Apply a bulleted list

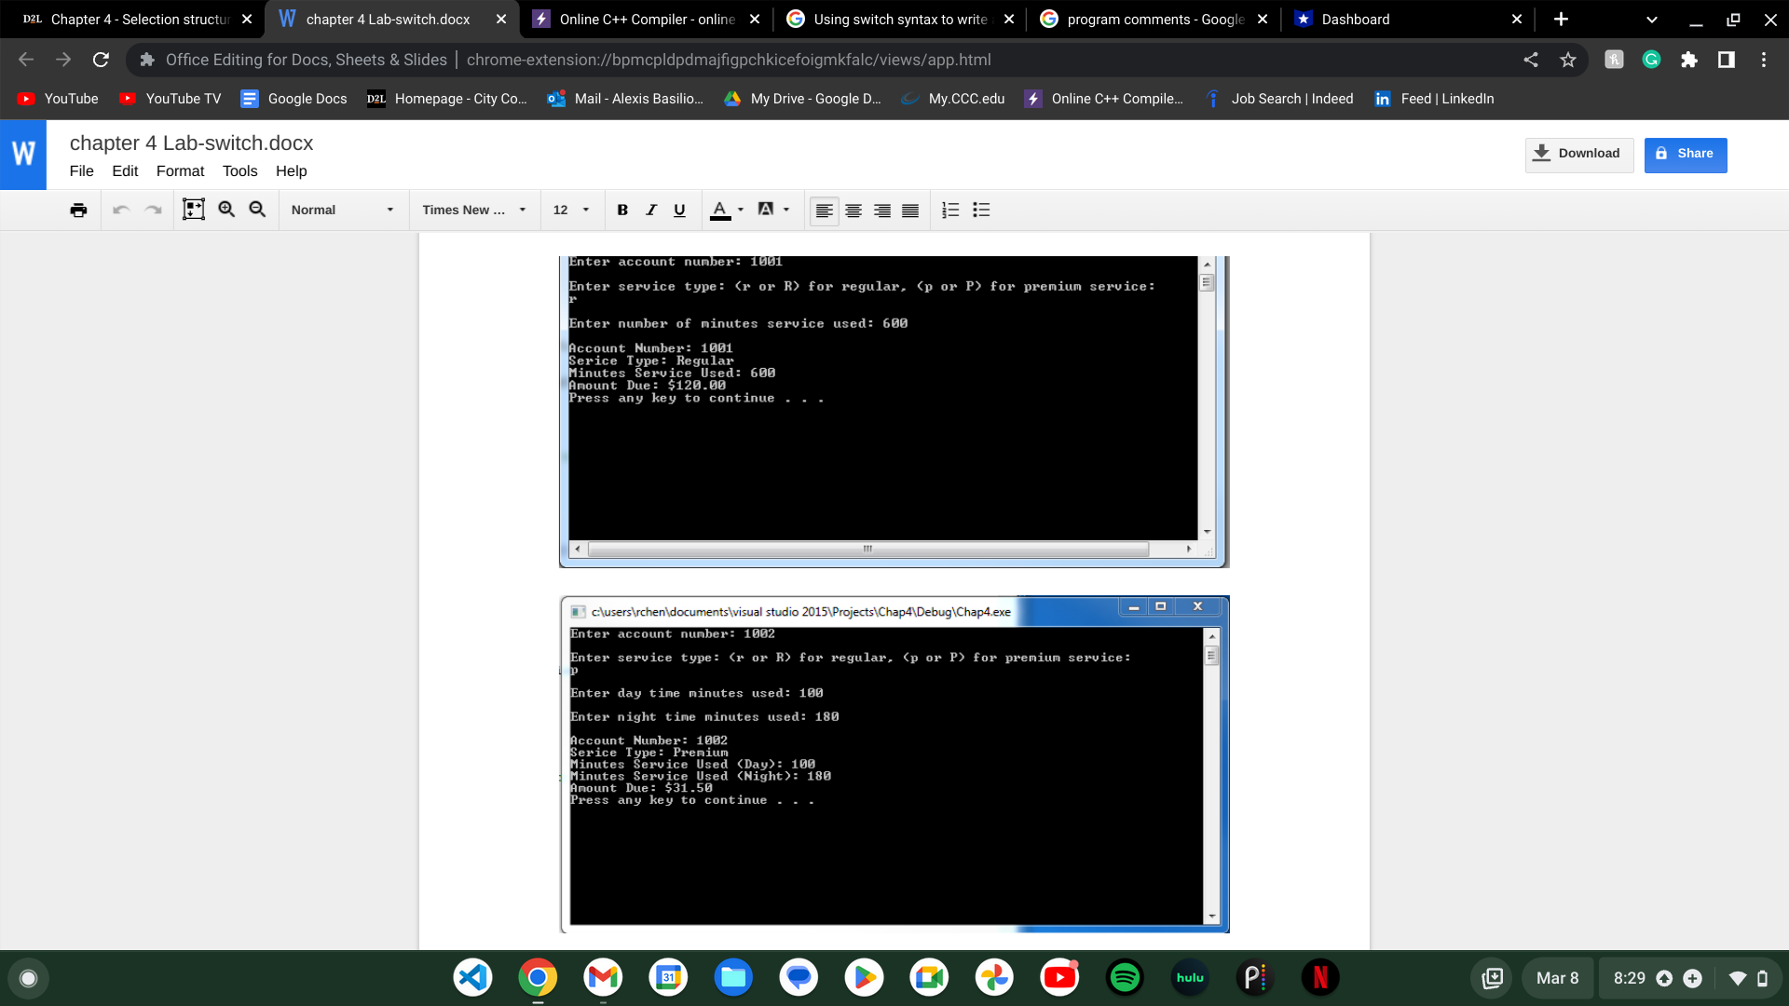[x=981, y=211]
